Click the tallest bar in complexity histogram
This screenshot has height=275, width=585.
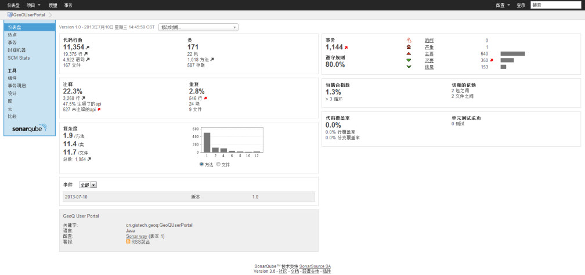click(x=207, y=142)
